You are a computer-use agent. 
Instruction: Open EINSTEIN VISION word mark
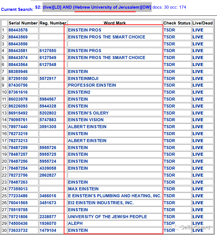[x=86, y=120]
